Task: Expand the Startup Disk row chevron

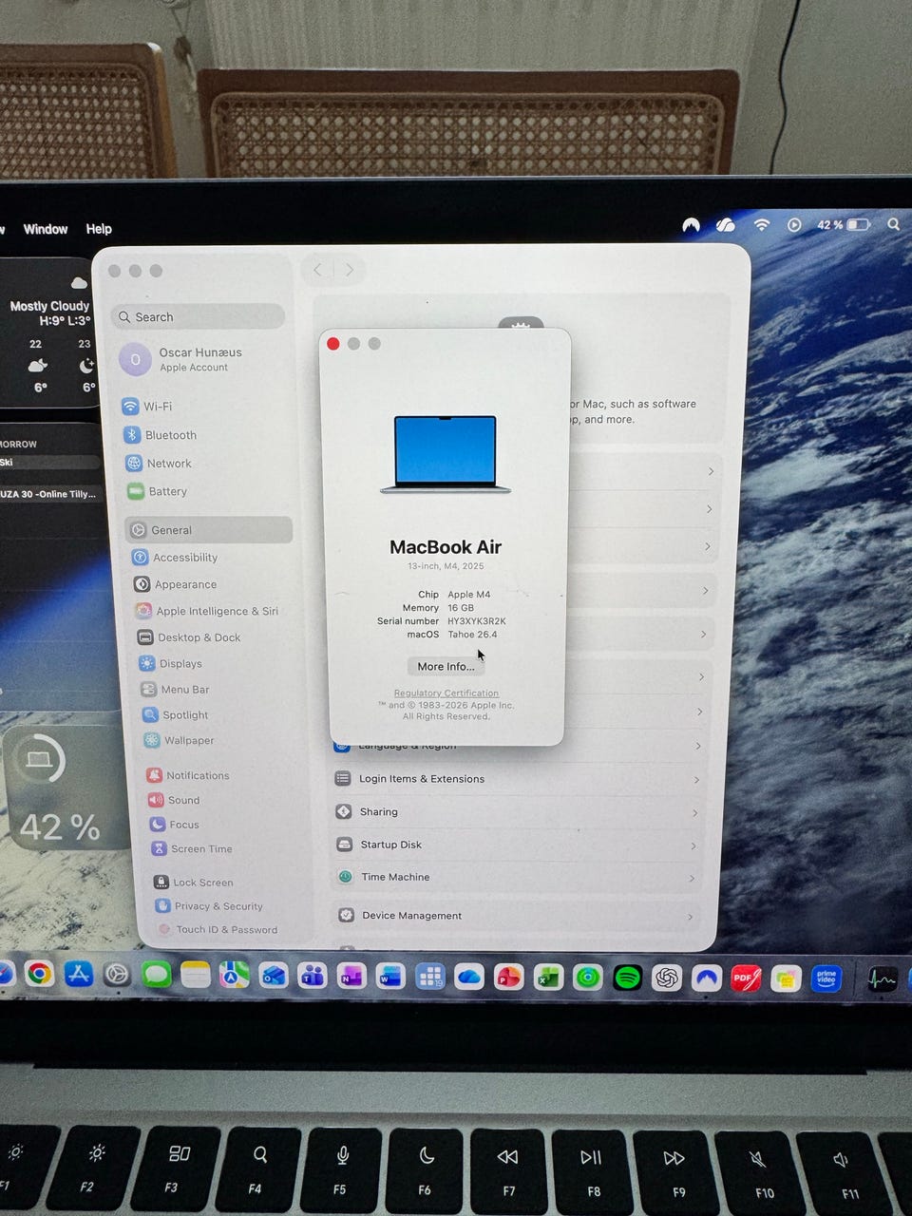Action: 693,846
